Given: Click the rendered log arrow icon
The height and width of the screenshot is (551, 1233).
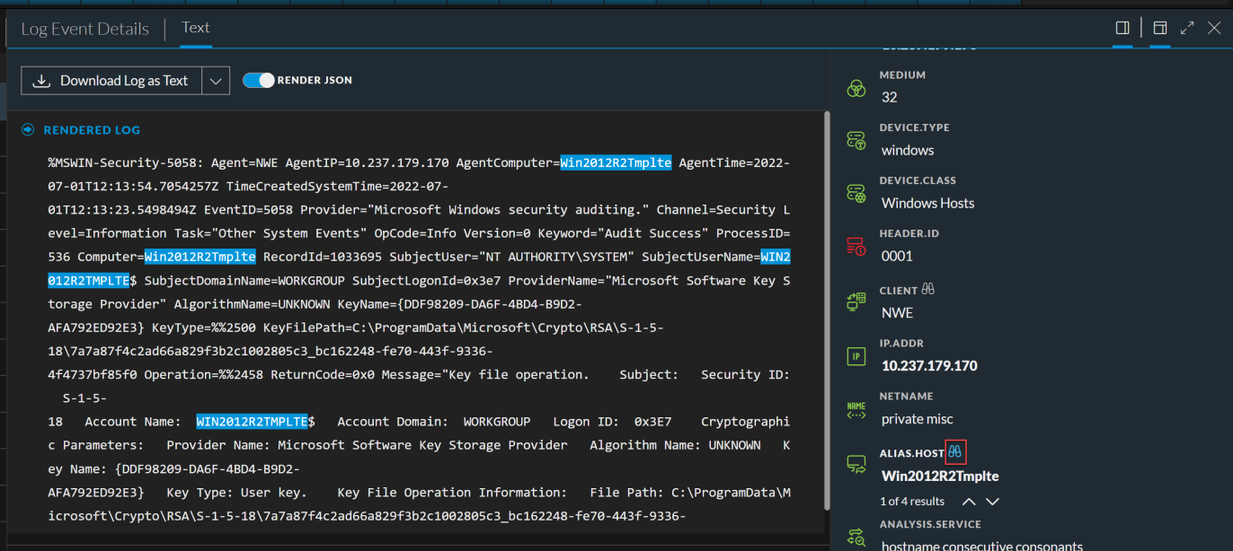Looking at the screenshot, I should (x=27, y=130).
